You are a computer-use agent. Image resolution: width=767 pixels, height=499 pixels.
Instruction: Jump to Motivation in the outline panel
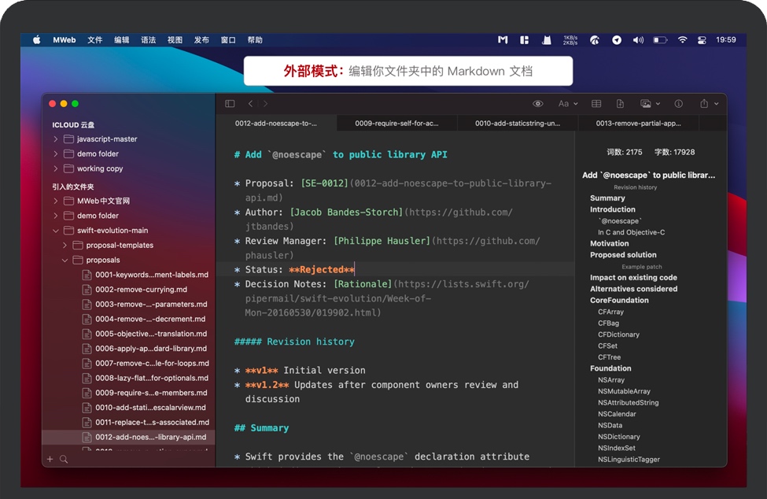click(608, 243)
